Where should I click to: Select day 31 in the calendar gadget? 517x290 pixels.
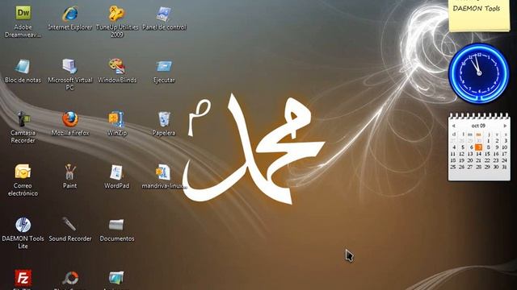tap(504, 167)
